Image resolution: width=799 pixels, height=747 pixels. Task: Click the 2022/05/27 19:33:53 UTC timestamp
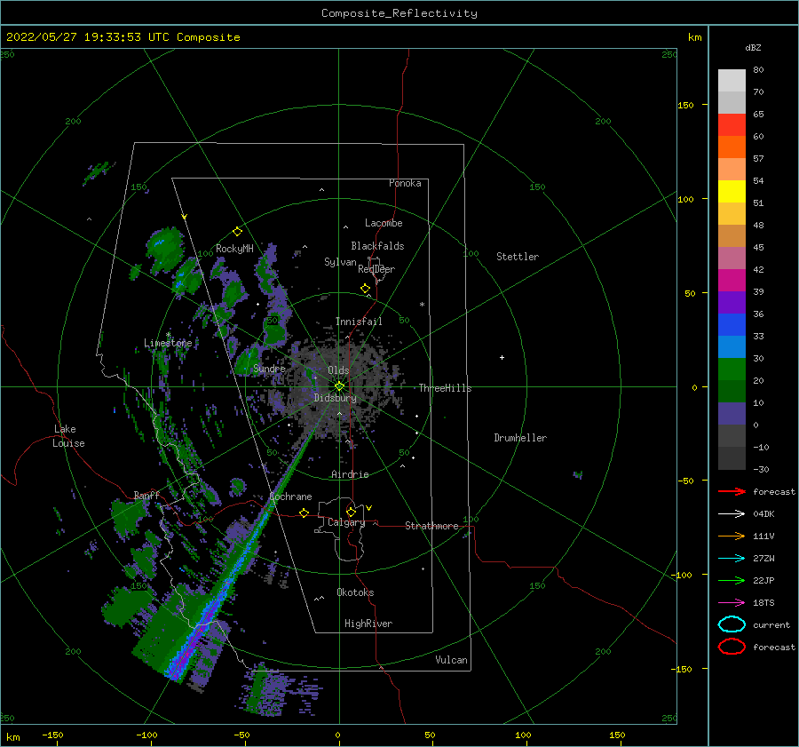(x=88, y=37)
